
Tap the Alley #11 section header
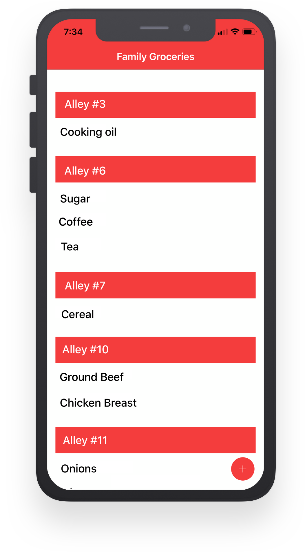pos(155,440)
